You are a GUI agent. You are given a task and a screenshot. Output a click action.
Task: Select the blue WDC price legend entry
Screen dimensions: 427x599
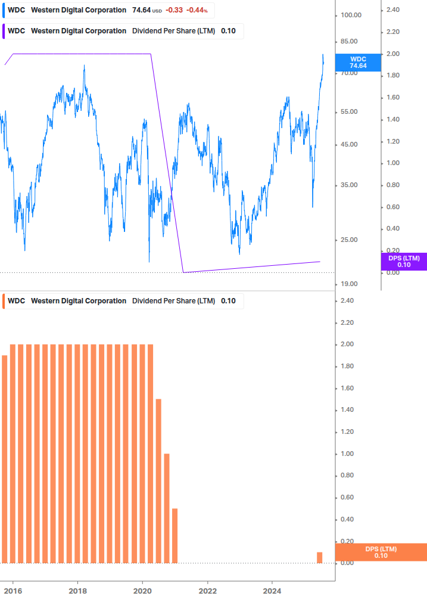[x=108, y=10]
